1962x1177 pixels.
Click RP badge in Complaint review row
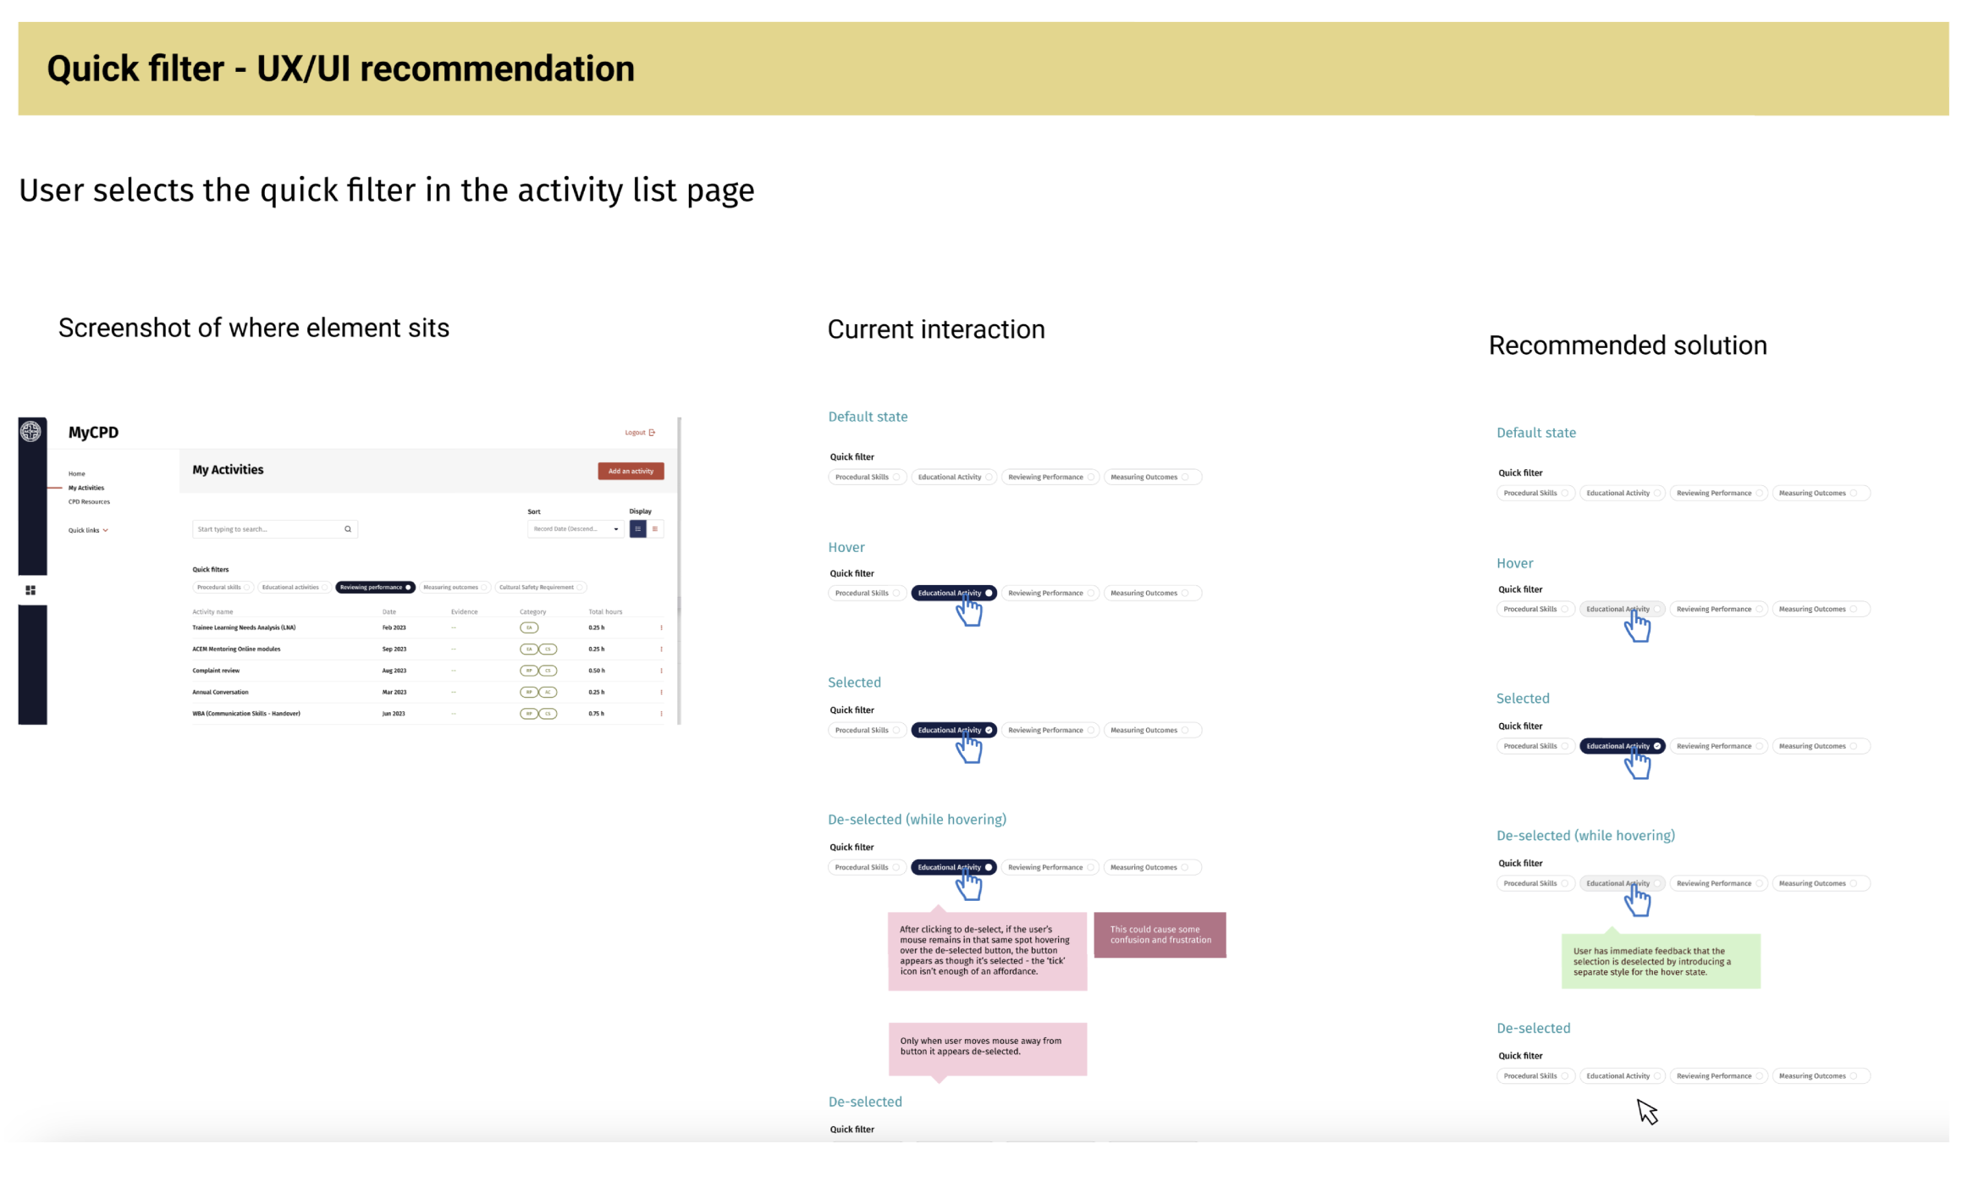pos(529,671)
